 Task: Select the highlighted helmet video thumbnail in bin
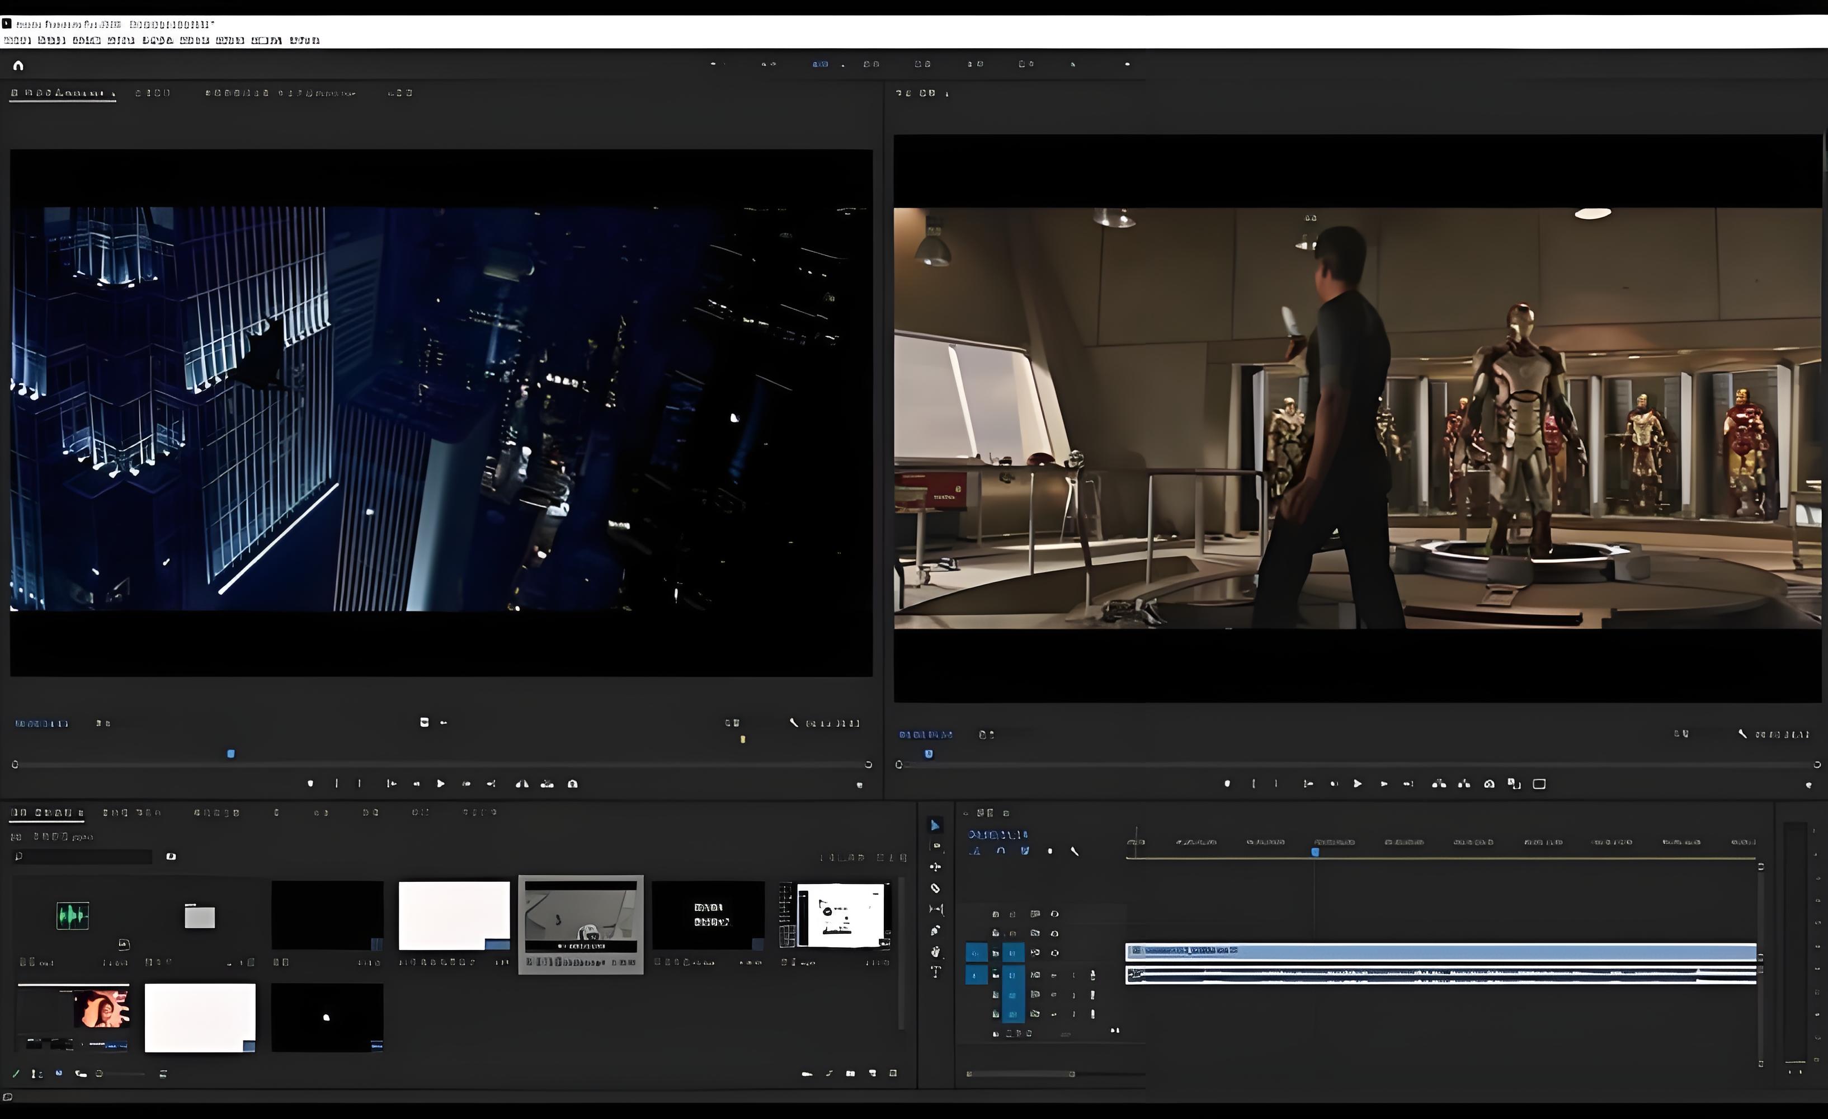[x=581, y=916]
